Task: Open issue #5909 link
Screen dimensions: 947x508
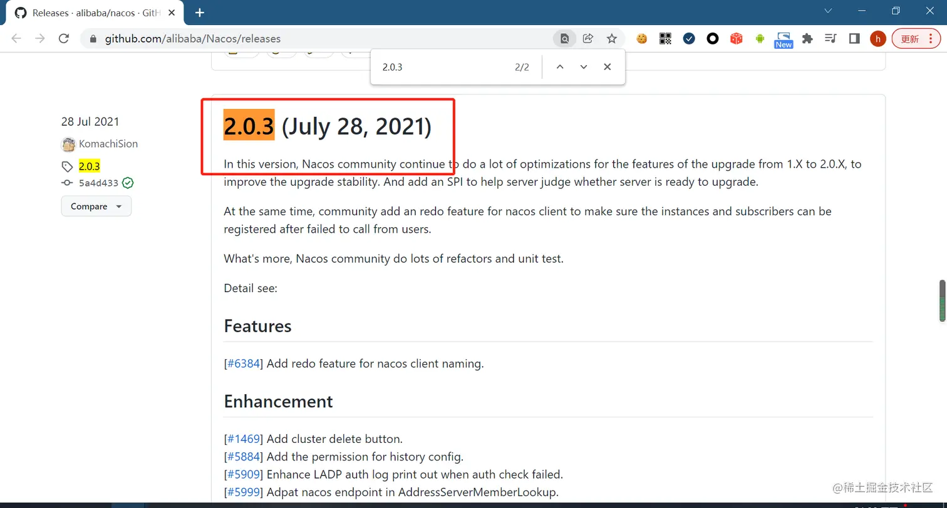Action: pos(243,474)
